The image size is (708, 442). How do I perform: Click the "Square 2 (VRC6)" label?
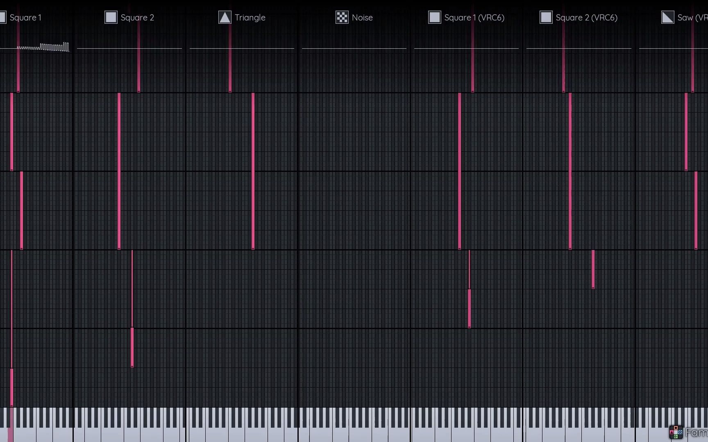[x=587, y=18]
